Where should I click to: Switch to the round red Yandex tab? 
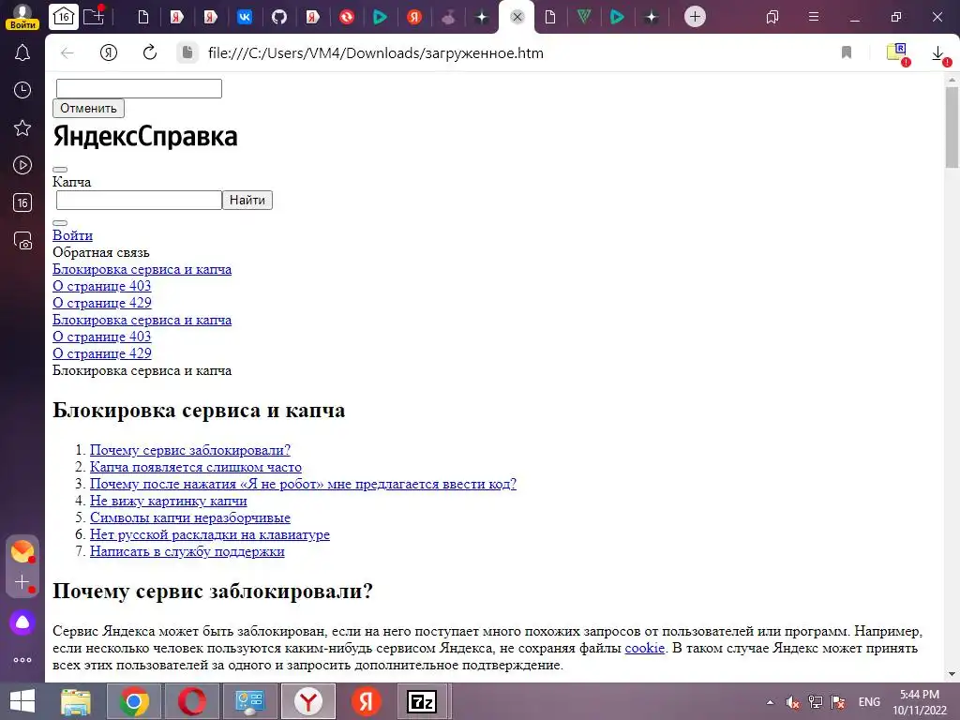[x=414, y=17]
